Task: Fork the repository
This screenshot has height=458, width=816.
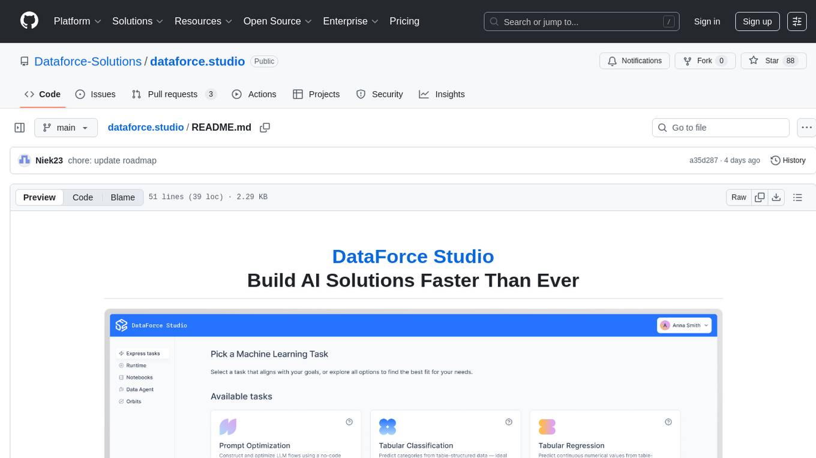Action: click(x=704, y=61)
